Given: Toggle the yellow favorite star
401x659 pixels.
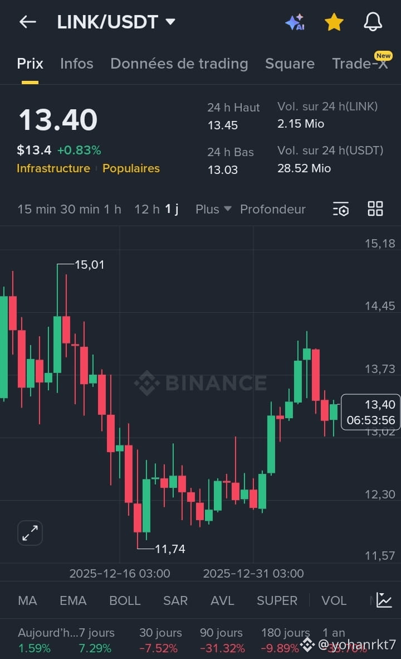Looking at the screenshot, I should pos(334,22).
